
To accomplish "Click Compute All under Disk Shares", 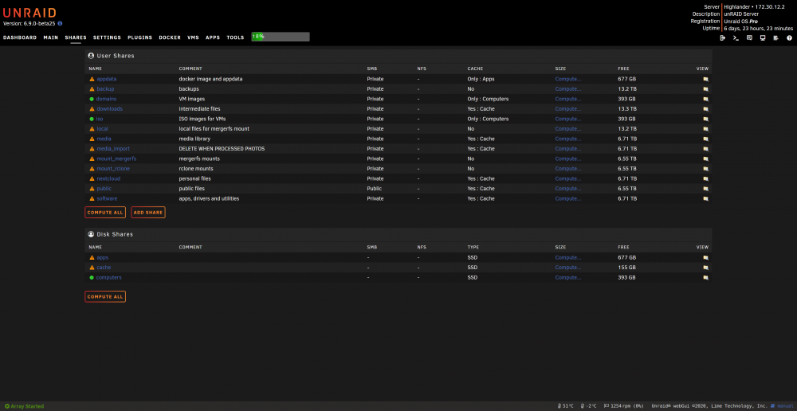I will point(105,296).
